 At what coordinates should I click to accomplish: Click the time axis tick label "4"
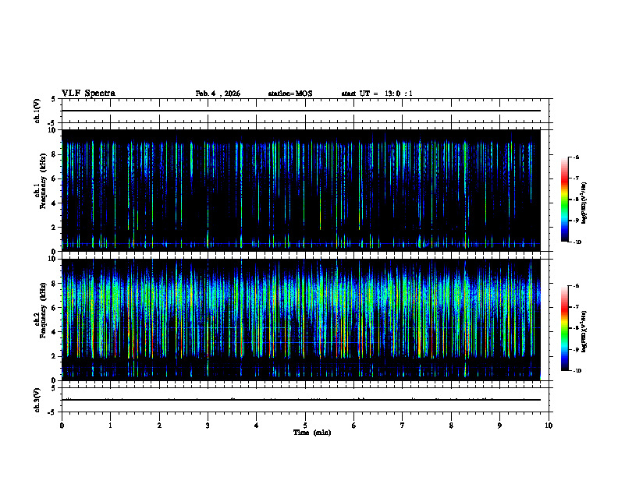[x=257, y=426]
